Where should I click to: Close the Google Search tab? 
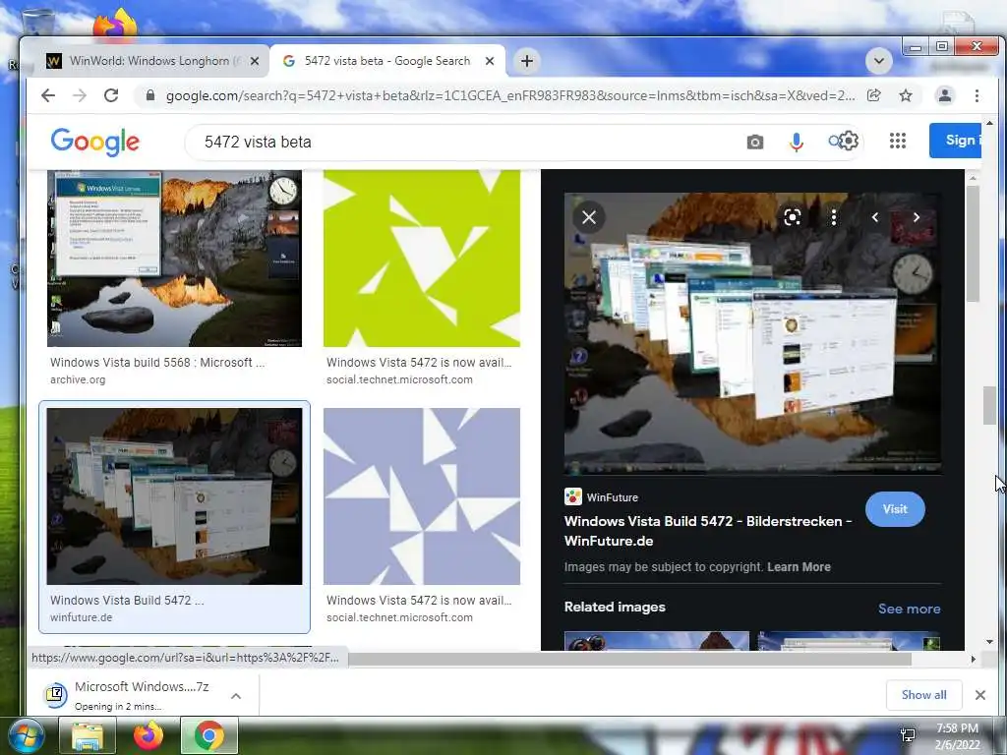point(490,61)
